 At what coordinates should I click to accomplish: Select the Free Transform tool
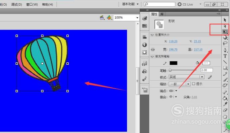[225, 32]
